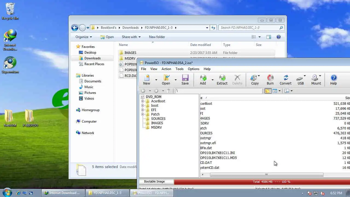Viewport: 350px width, 197px height.
Task: Expand the AcerBoot tree node
Action: [142, 101]
